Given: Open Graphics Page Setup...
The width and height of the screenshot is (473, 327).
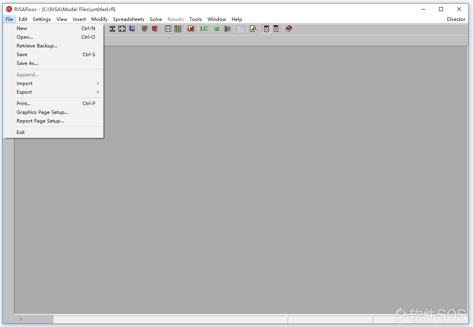Looking at the screenshot, I should [x=53, y=112].
